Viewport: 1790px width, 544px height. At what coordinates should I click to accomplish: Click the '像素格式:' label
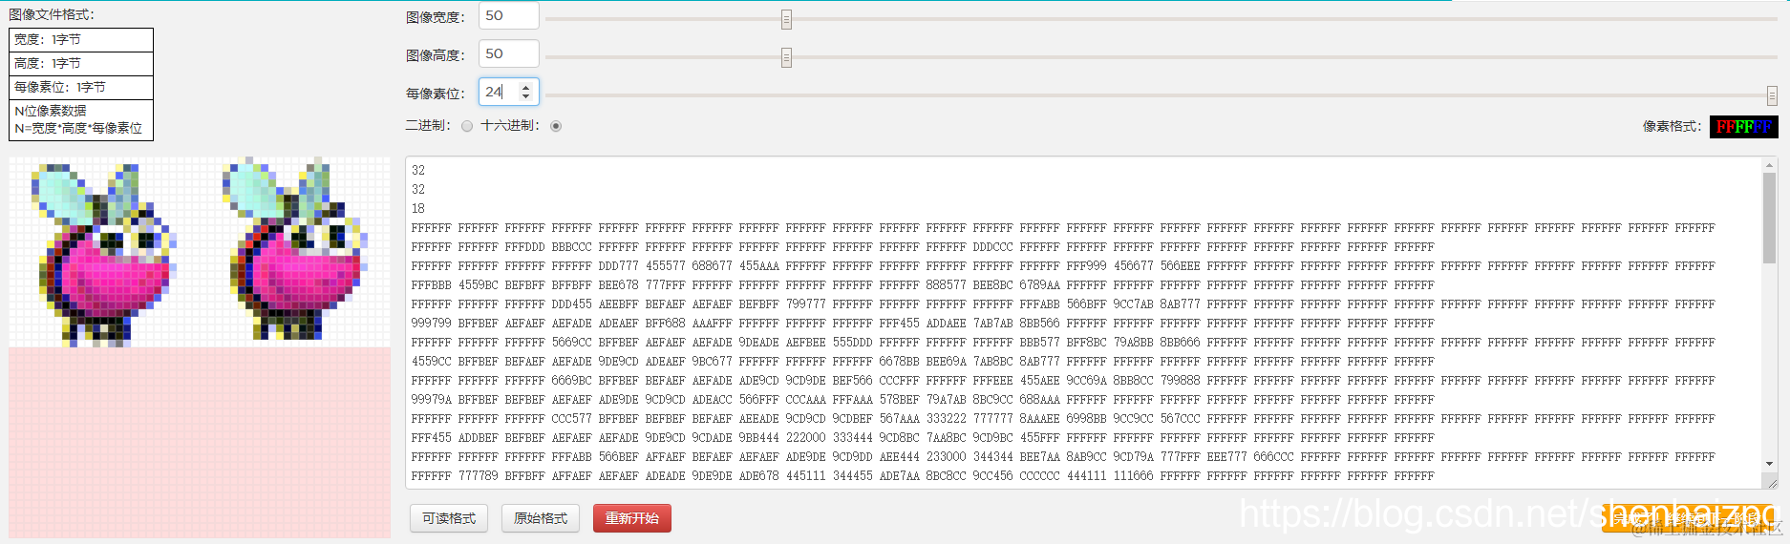pyautogui.click(x=1672, y=126)
